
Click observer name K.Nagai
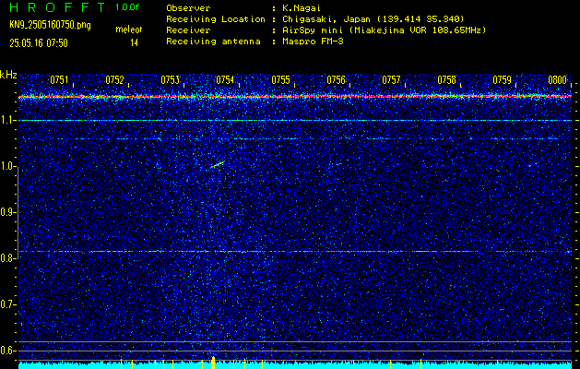pos(302,8)
